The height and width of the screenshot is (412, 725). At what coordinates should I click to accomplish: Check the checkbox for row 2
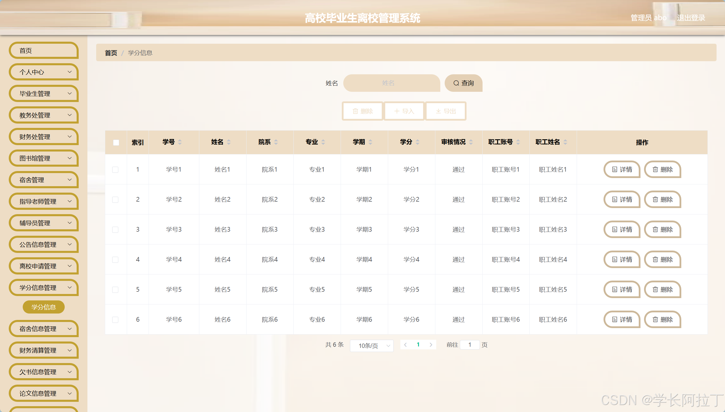[116, 200]
